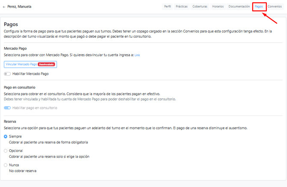287x187 pixels.
Task: Toggle the Habilitar Mercado Pago switch
Action: (7, 74)
